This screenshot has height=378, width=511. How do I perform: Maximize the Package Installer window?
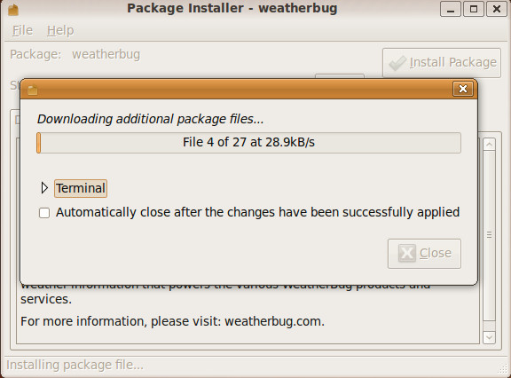(474, 9)
